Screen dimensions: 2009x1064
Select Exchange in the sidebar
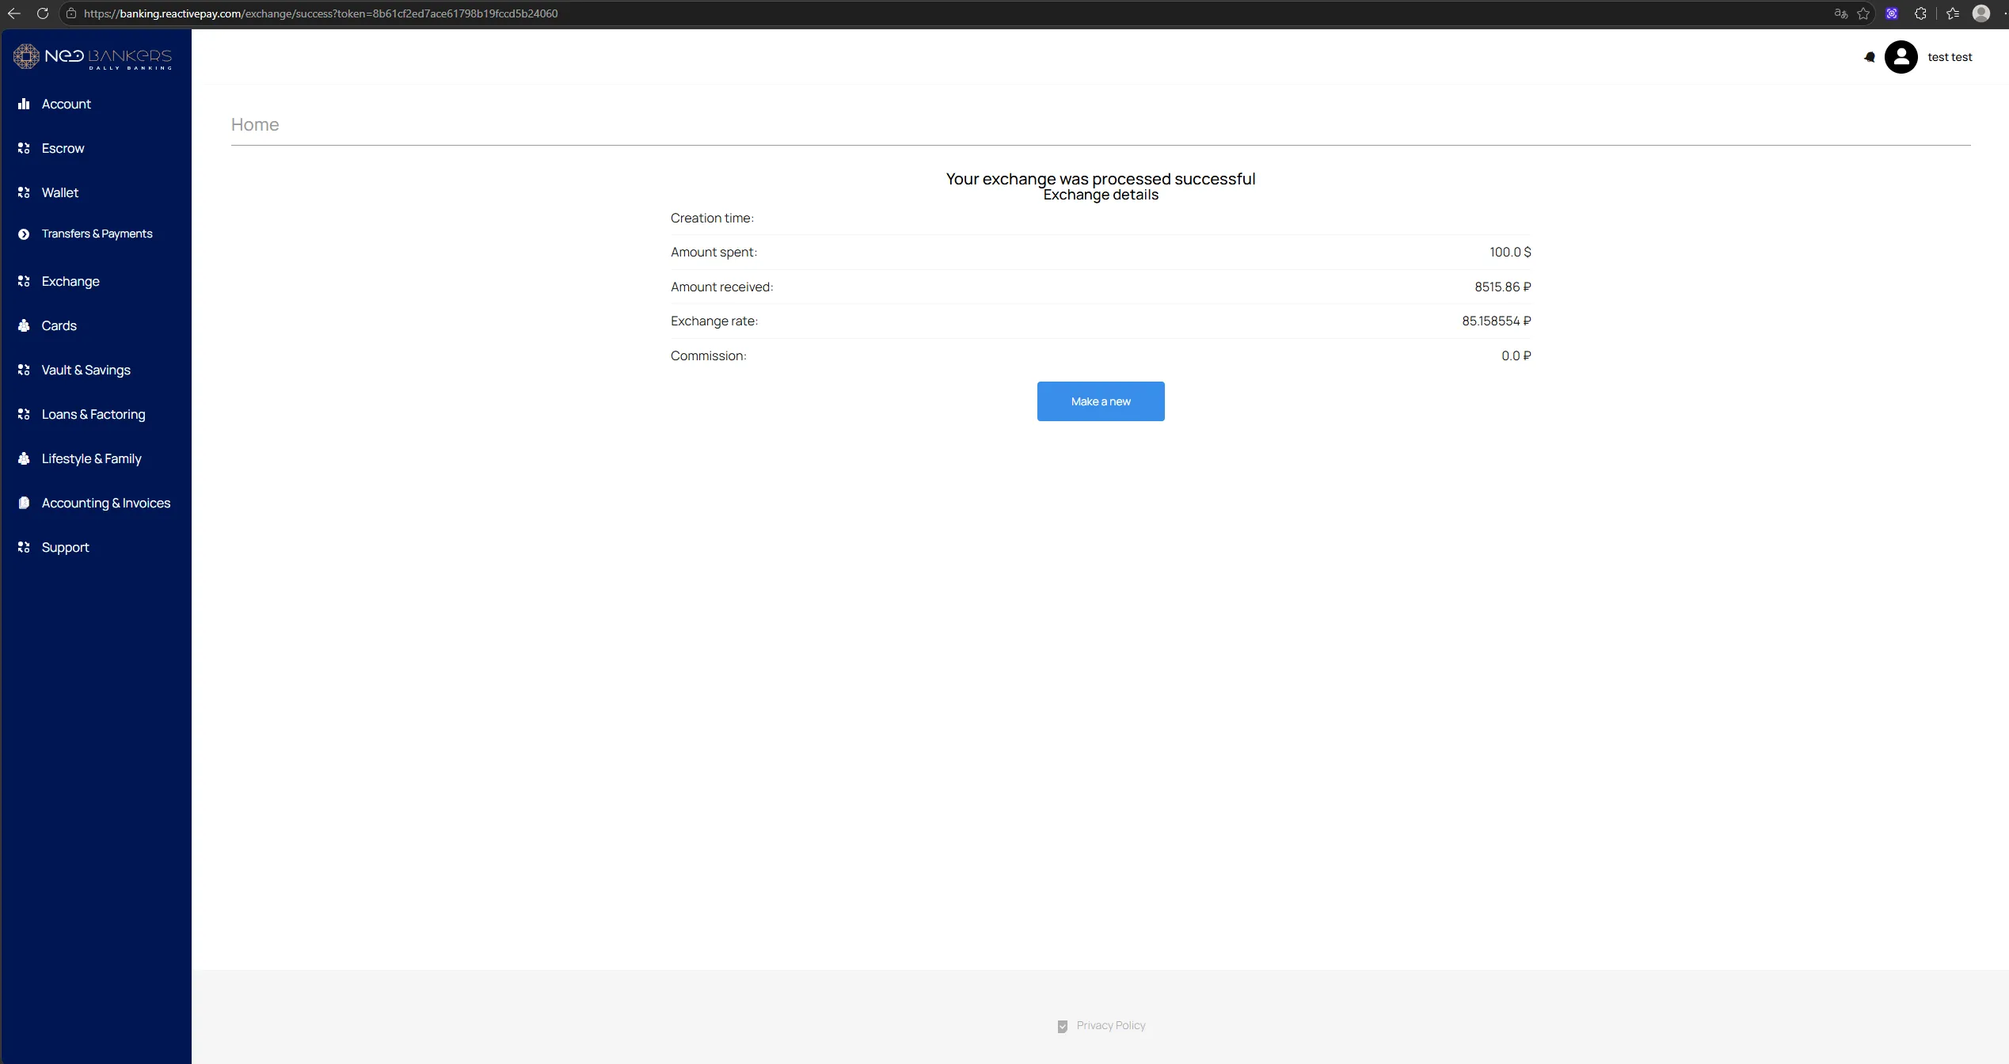(x=70, y=281)
